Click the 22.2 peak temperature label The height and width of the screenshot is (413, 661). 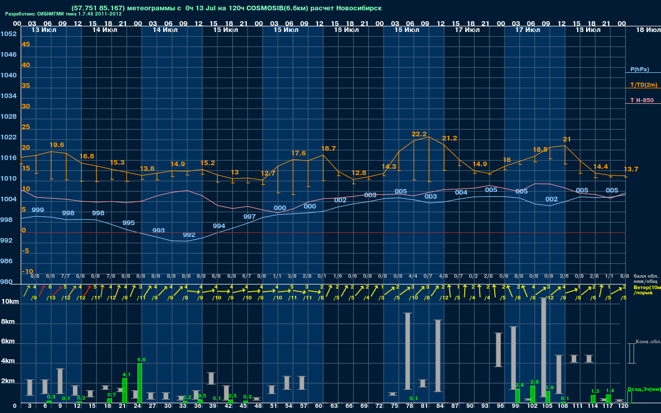click(x=419, y=134)
